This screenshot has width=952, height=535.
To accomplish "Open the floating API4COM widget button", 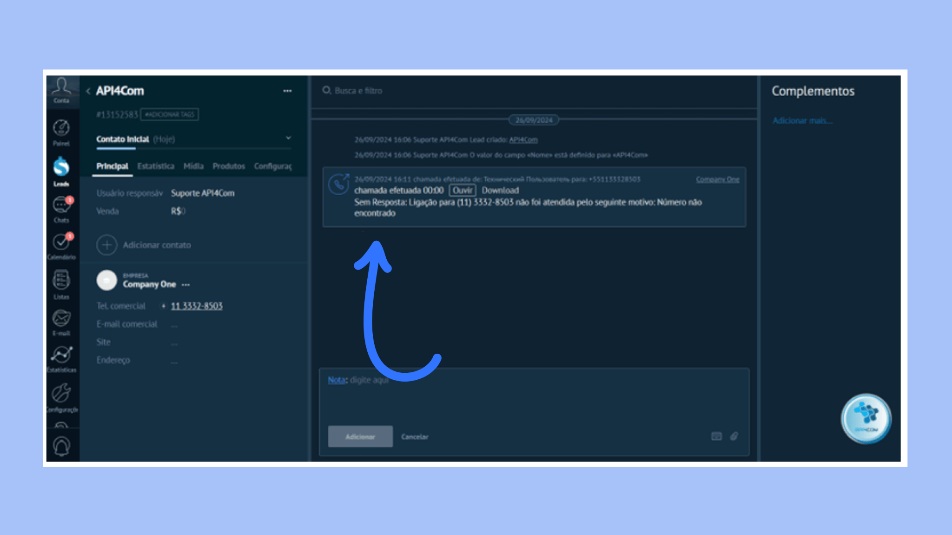I will click(866, 419).
